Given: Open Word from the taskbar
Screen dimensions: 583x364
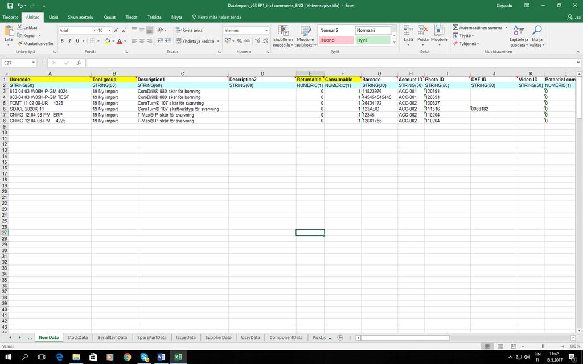Looking at the screenshot, I should (161, 357).
